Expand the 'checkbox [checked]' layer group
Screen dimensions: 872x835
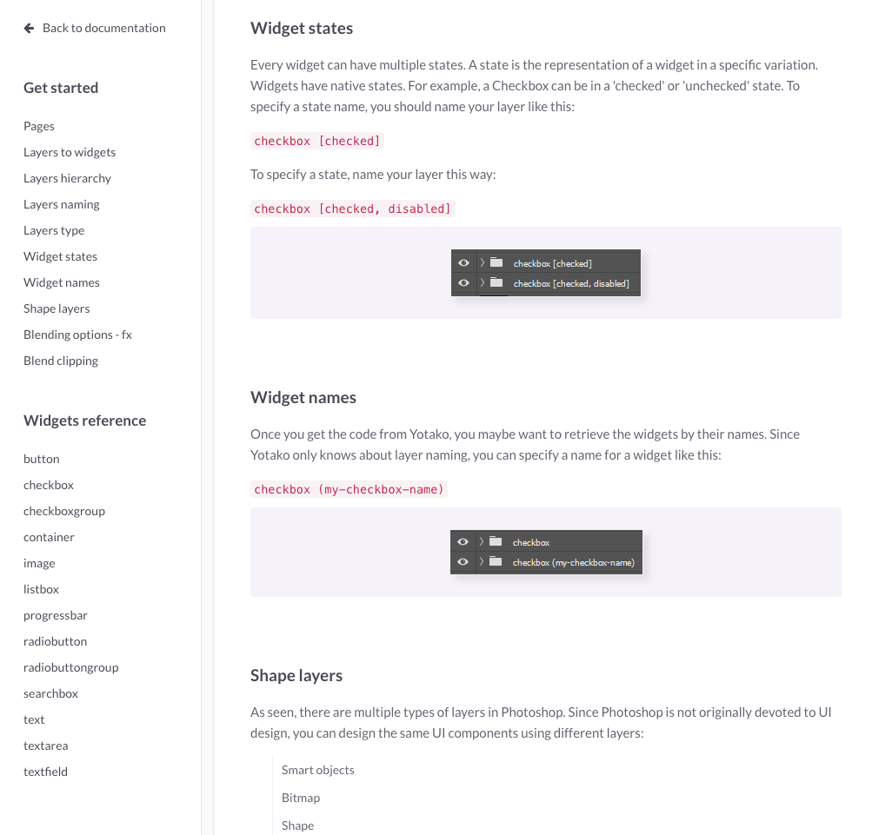pyautogui.click(x=483, y=262)
